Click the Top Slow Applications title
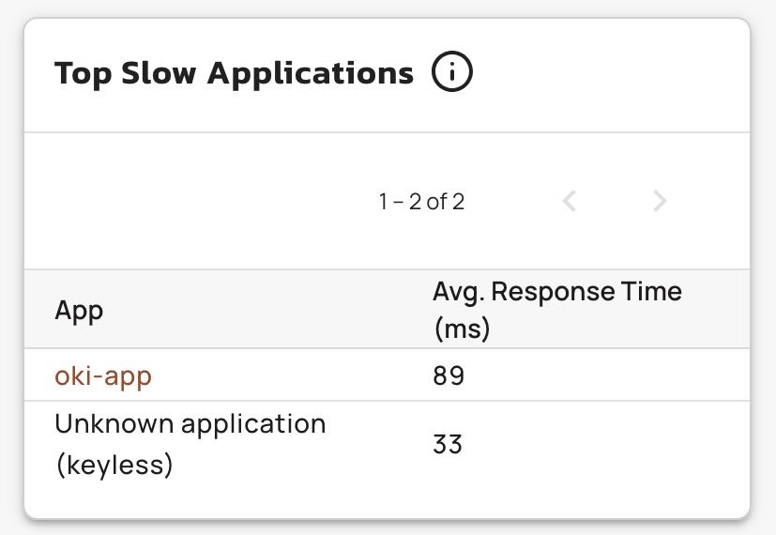Viewport: 776px width, 535px height. click(234, 74)
